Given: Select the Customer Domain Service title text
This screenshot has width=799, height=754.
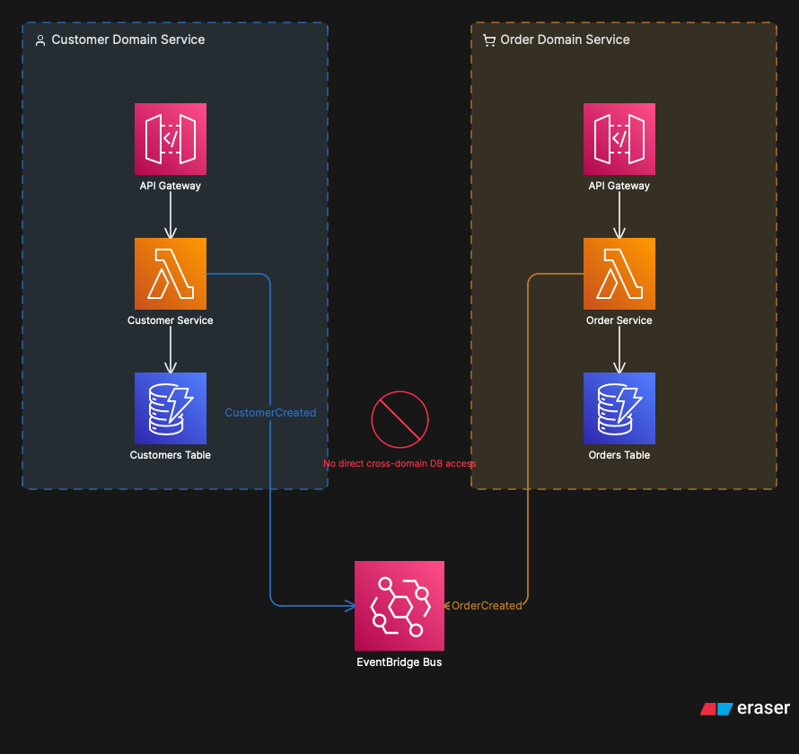Looking at the screenshot, I should click(x=128, y=39).
